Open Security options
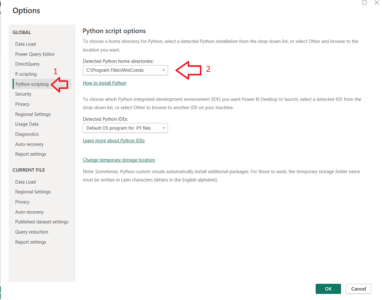 point(23,94)
